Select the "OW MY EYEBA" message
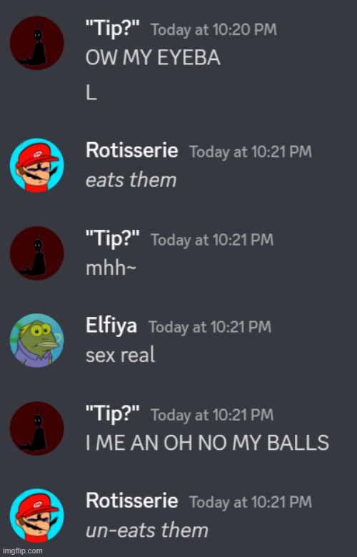 pyautogui.click(x=153, y=58)
